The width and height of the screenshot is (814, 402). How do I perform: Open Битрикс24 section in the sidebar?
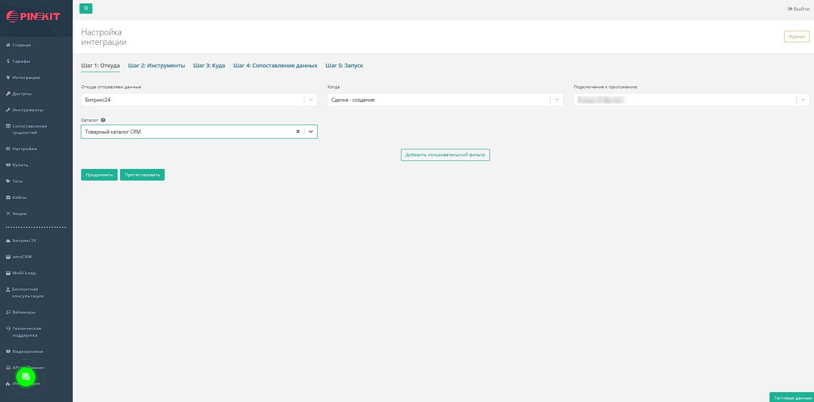coord(24,241)
